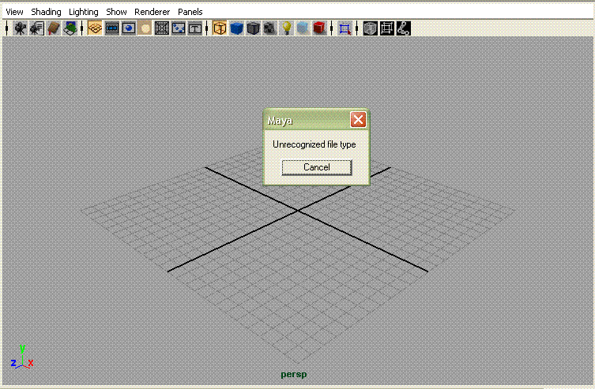
Task: Click the Image Plane icon
Action: (70, 28)
